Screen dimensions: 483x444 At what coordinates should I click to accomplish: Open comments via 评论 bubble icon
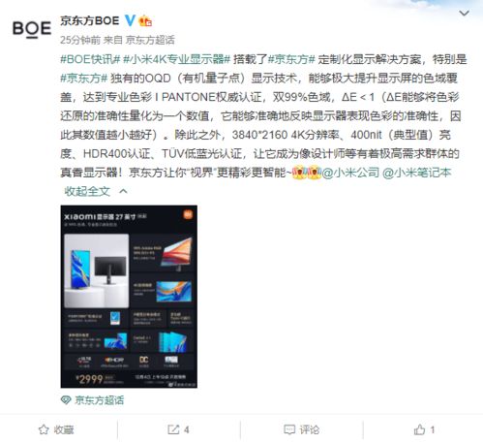click(x=289, y=429)
